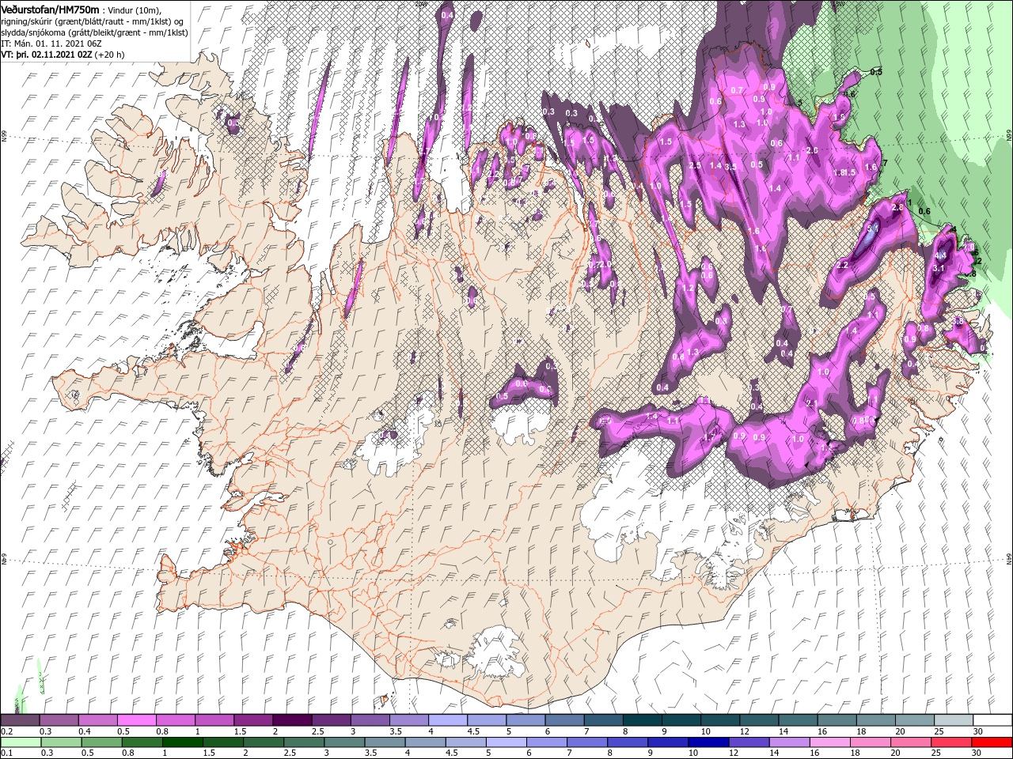Click the 4.4 precipitation value on east coast
The width and height of the screenshot is (1013, 759).
point(941,256)
